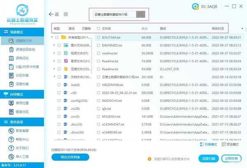The height and width of the screenshot is (168, 247).
Task: Toggle select-all checkbox beside 文件名 header
Action: pos(98,29)
